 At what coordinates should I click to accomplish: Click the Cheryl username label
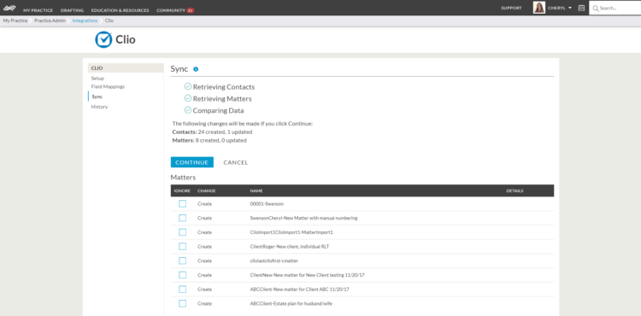click(x=556, y=8)
